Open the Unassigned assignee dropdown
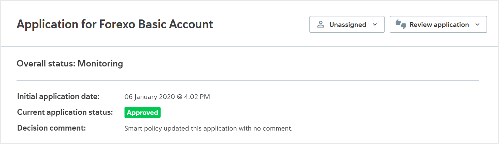Image resolution: width=499 pixels, height=144 pixels. [347, 24]
